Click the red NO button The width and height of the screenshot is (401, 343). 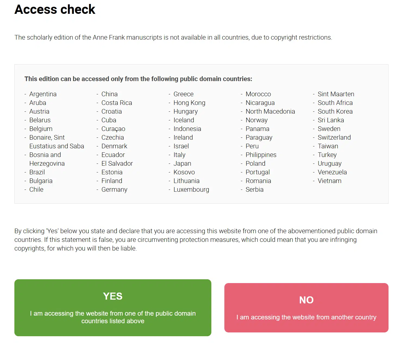coord(306,307)
